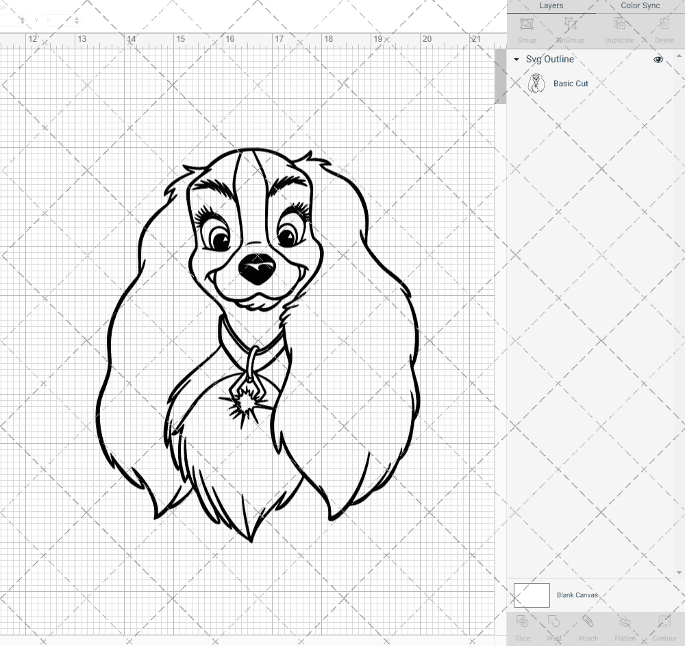Toggle visibility of the Svg Outline layer

click(658, 60)
